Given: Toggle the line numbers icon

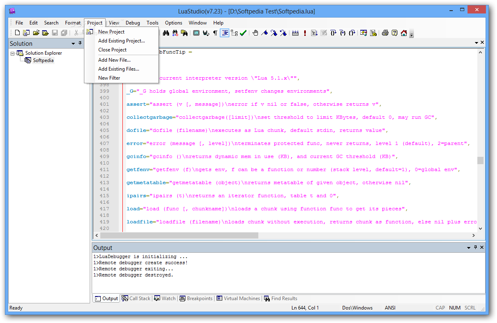Looking at the screenshot, I should (x=225, y=33).
